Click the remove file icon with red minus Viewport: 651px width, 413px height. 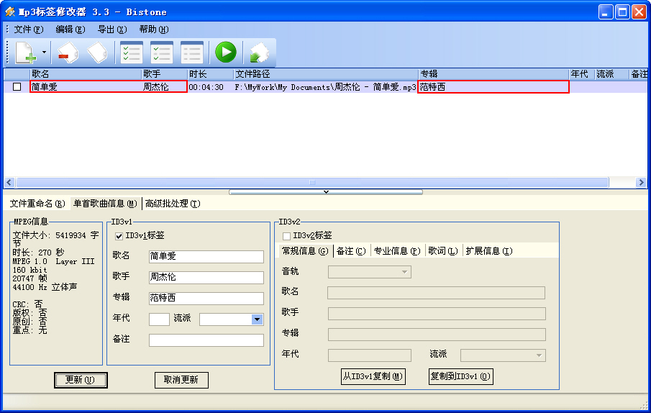68,53
